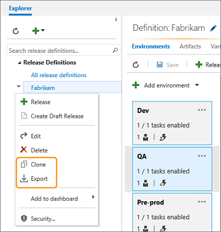The height and width of the screenshot is (232, 221).
Task: Select the Dev environment card
Action: click(172, 123)
